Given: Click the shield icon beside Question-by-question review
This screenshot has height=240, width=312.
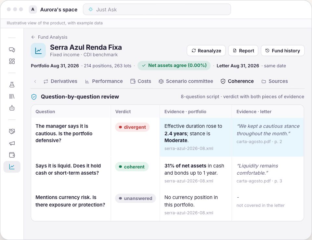Looking at the screenshot, I should pos(34,97).
